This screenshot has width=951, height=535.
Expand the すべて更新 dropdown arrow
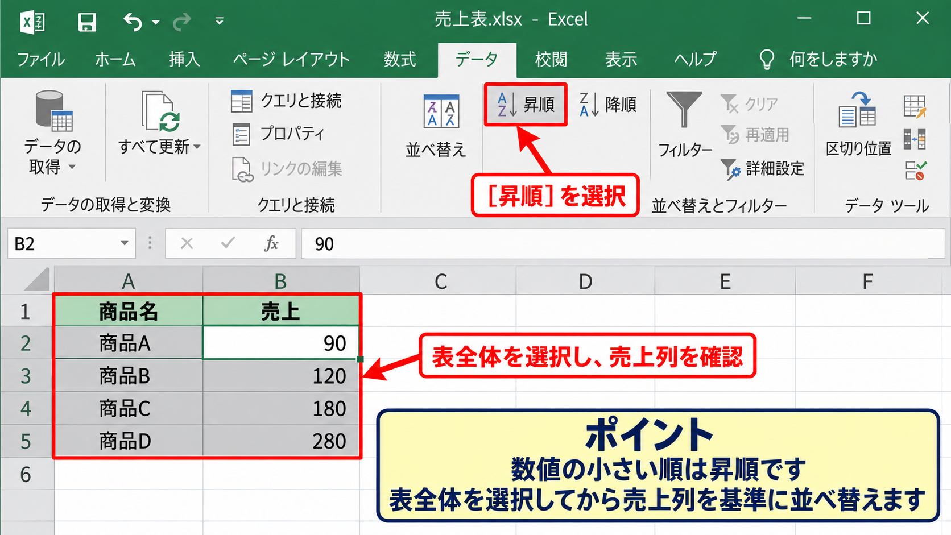coord(197,147)
